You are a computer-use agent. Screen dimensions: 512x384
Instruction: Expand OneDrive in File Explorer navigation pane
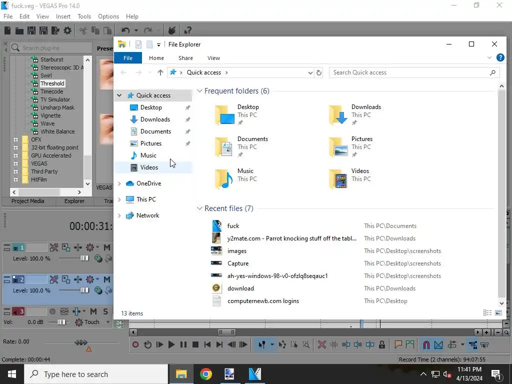tap(119, 183)
